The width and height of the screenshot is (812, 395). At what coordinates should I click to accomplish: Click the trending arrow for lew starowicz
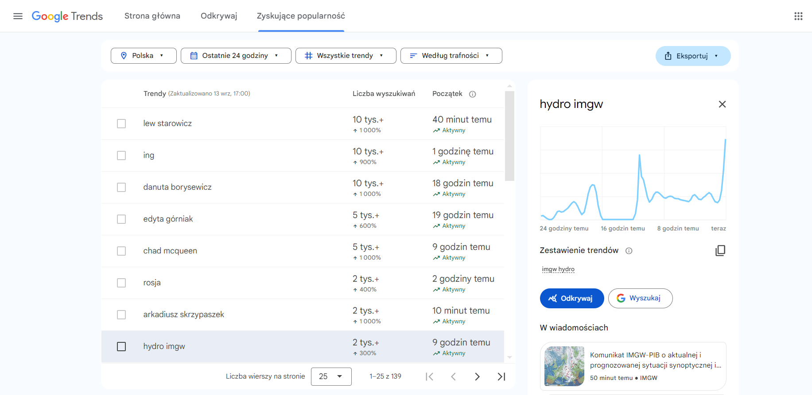pyautogui.click(x=436, y=130)
